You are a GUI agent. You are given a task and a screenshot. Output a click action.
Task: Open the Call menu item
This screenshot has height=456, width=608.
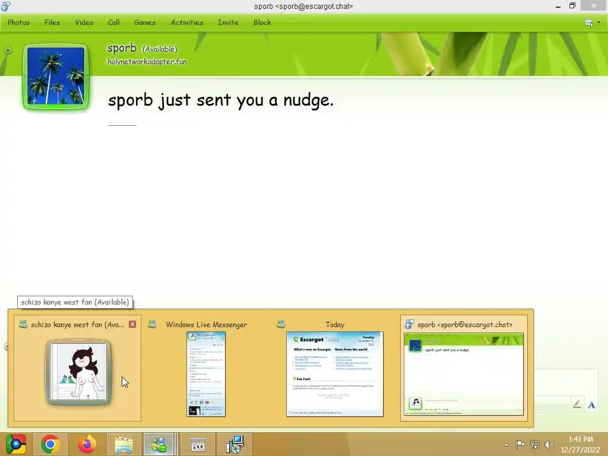point(113,23)
